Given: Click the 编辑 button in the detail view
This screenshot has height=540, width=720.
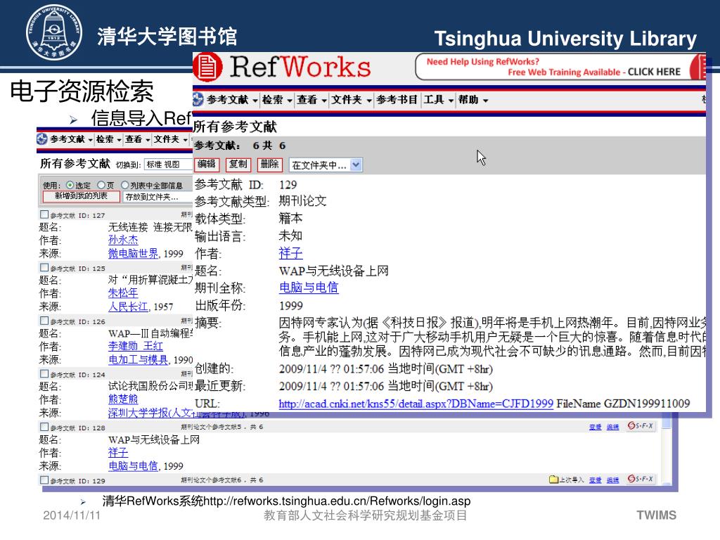Looking at the screenshot, I should click(207, 165).
